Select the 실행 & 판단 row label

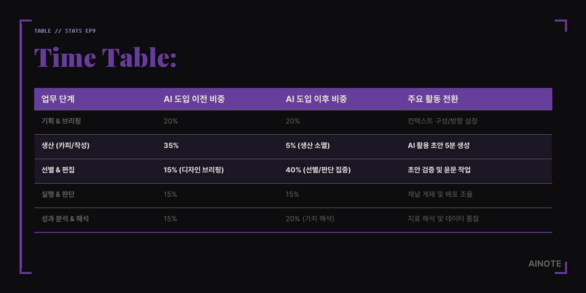tap(58, 194)
